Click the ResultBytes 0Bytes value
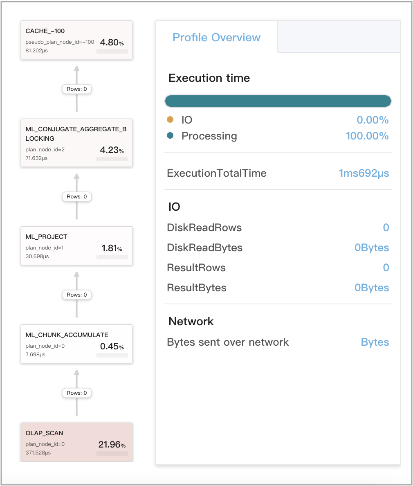413x486 pixels. 371,288
